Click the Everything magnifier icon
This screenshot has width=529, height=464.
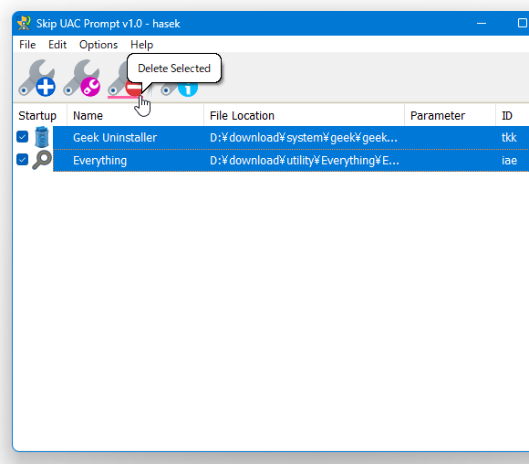tap(42, 160)
